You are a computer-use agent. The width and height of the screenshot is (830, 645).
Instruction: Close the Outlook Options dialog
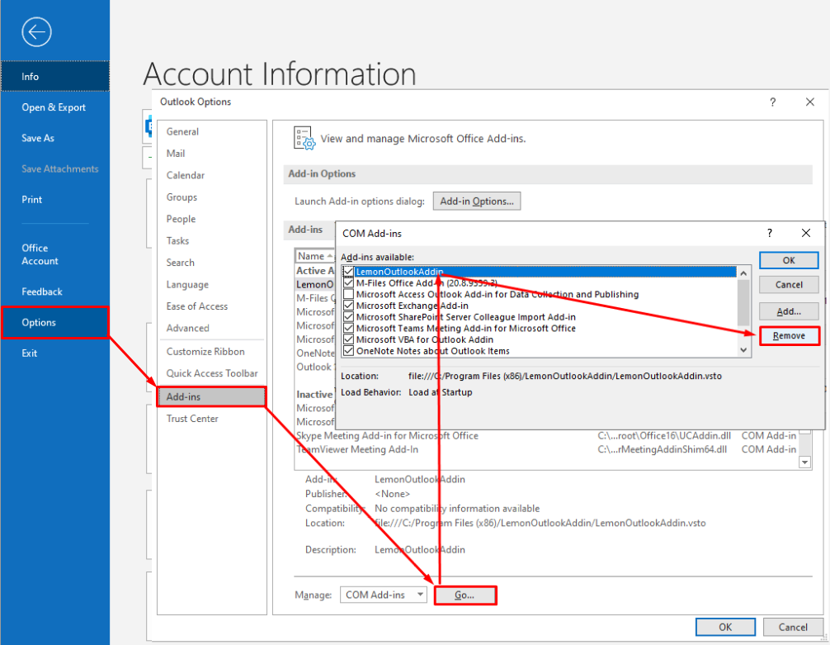tap(810, 102)
